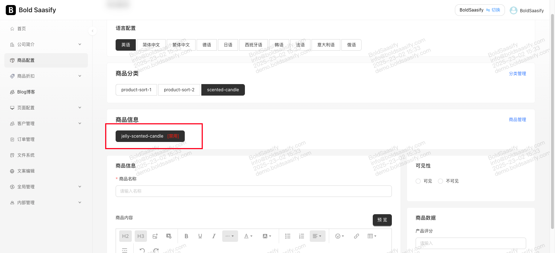Expand the 全局管理 sidebar submenu
555x253 pixels.
46,187
